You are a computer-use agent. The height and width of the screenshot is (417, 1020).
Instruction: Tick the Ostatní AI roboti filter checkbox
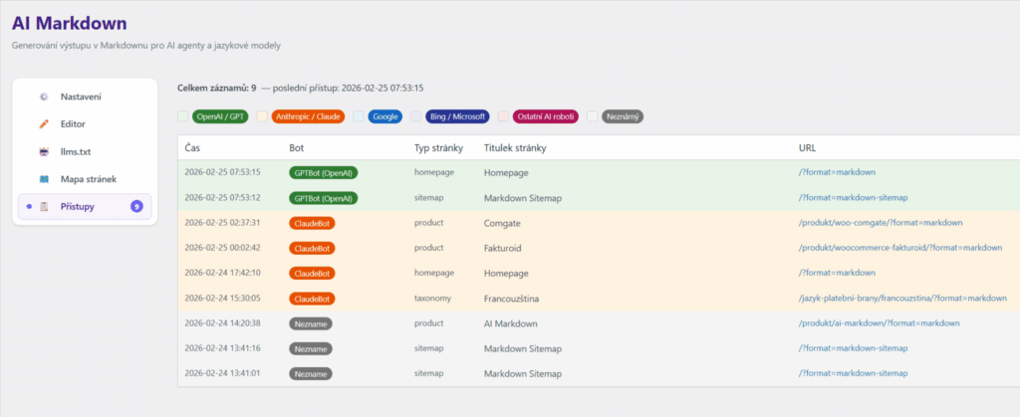pyautogui.click(x=503, y=116)
